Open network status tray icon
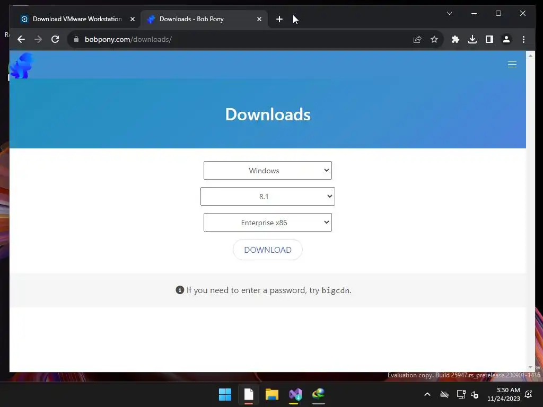The image size is (543, 407). [461, 394]
